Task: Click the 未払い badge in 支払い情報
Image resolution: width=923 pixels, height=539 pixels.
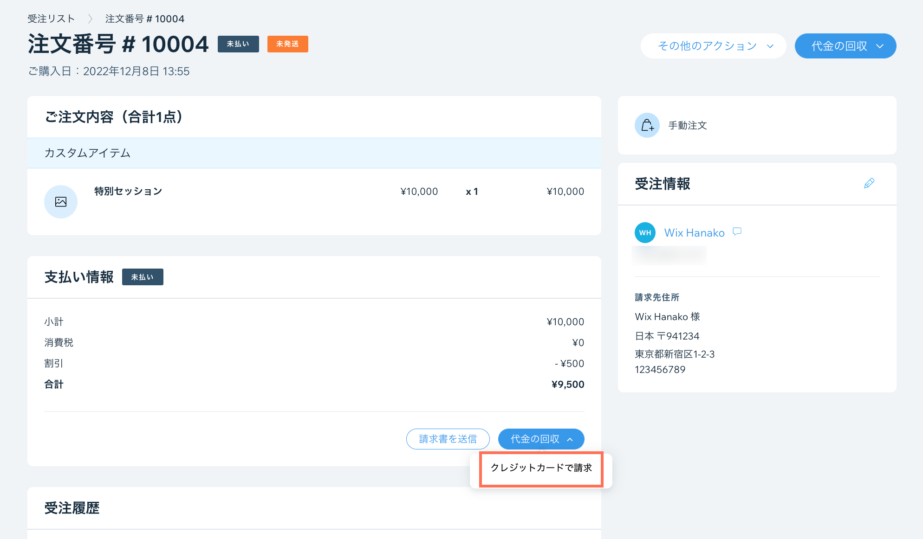Action: pyautogui.click(x=143, y=277)
